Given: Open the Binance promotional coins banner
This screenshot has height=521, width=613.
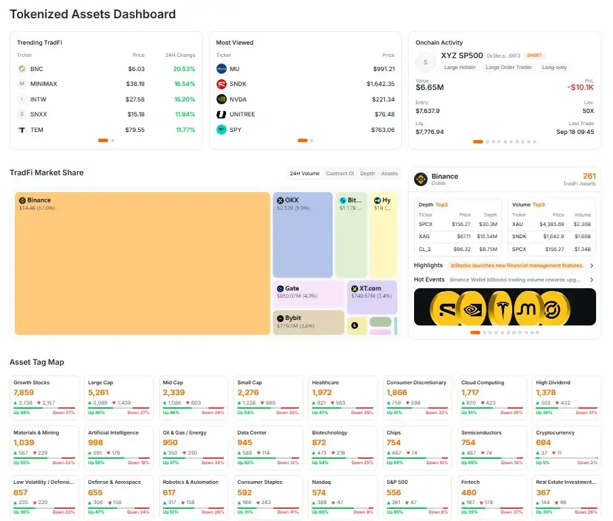Looking at the screenshot, I should [x=505, y=307].
